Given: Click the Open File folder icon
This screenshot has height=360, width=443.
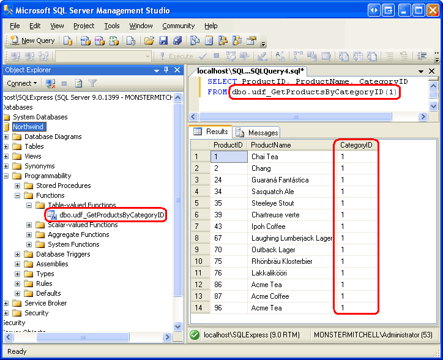Looking at the screenshot, I should click(149, 40).
